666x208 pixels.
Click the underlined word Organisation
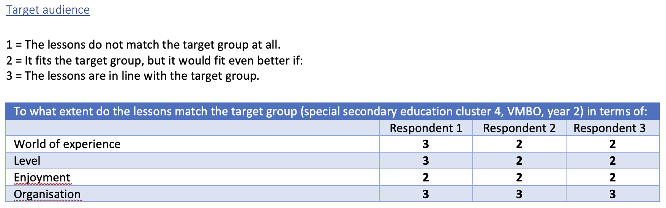(x=47, y=194)
